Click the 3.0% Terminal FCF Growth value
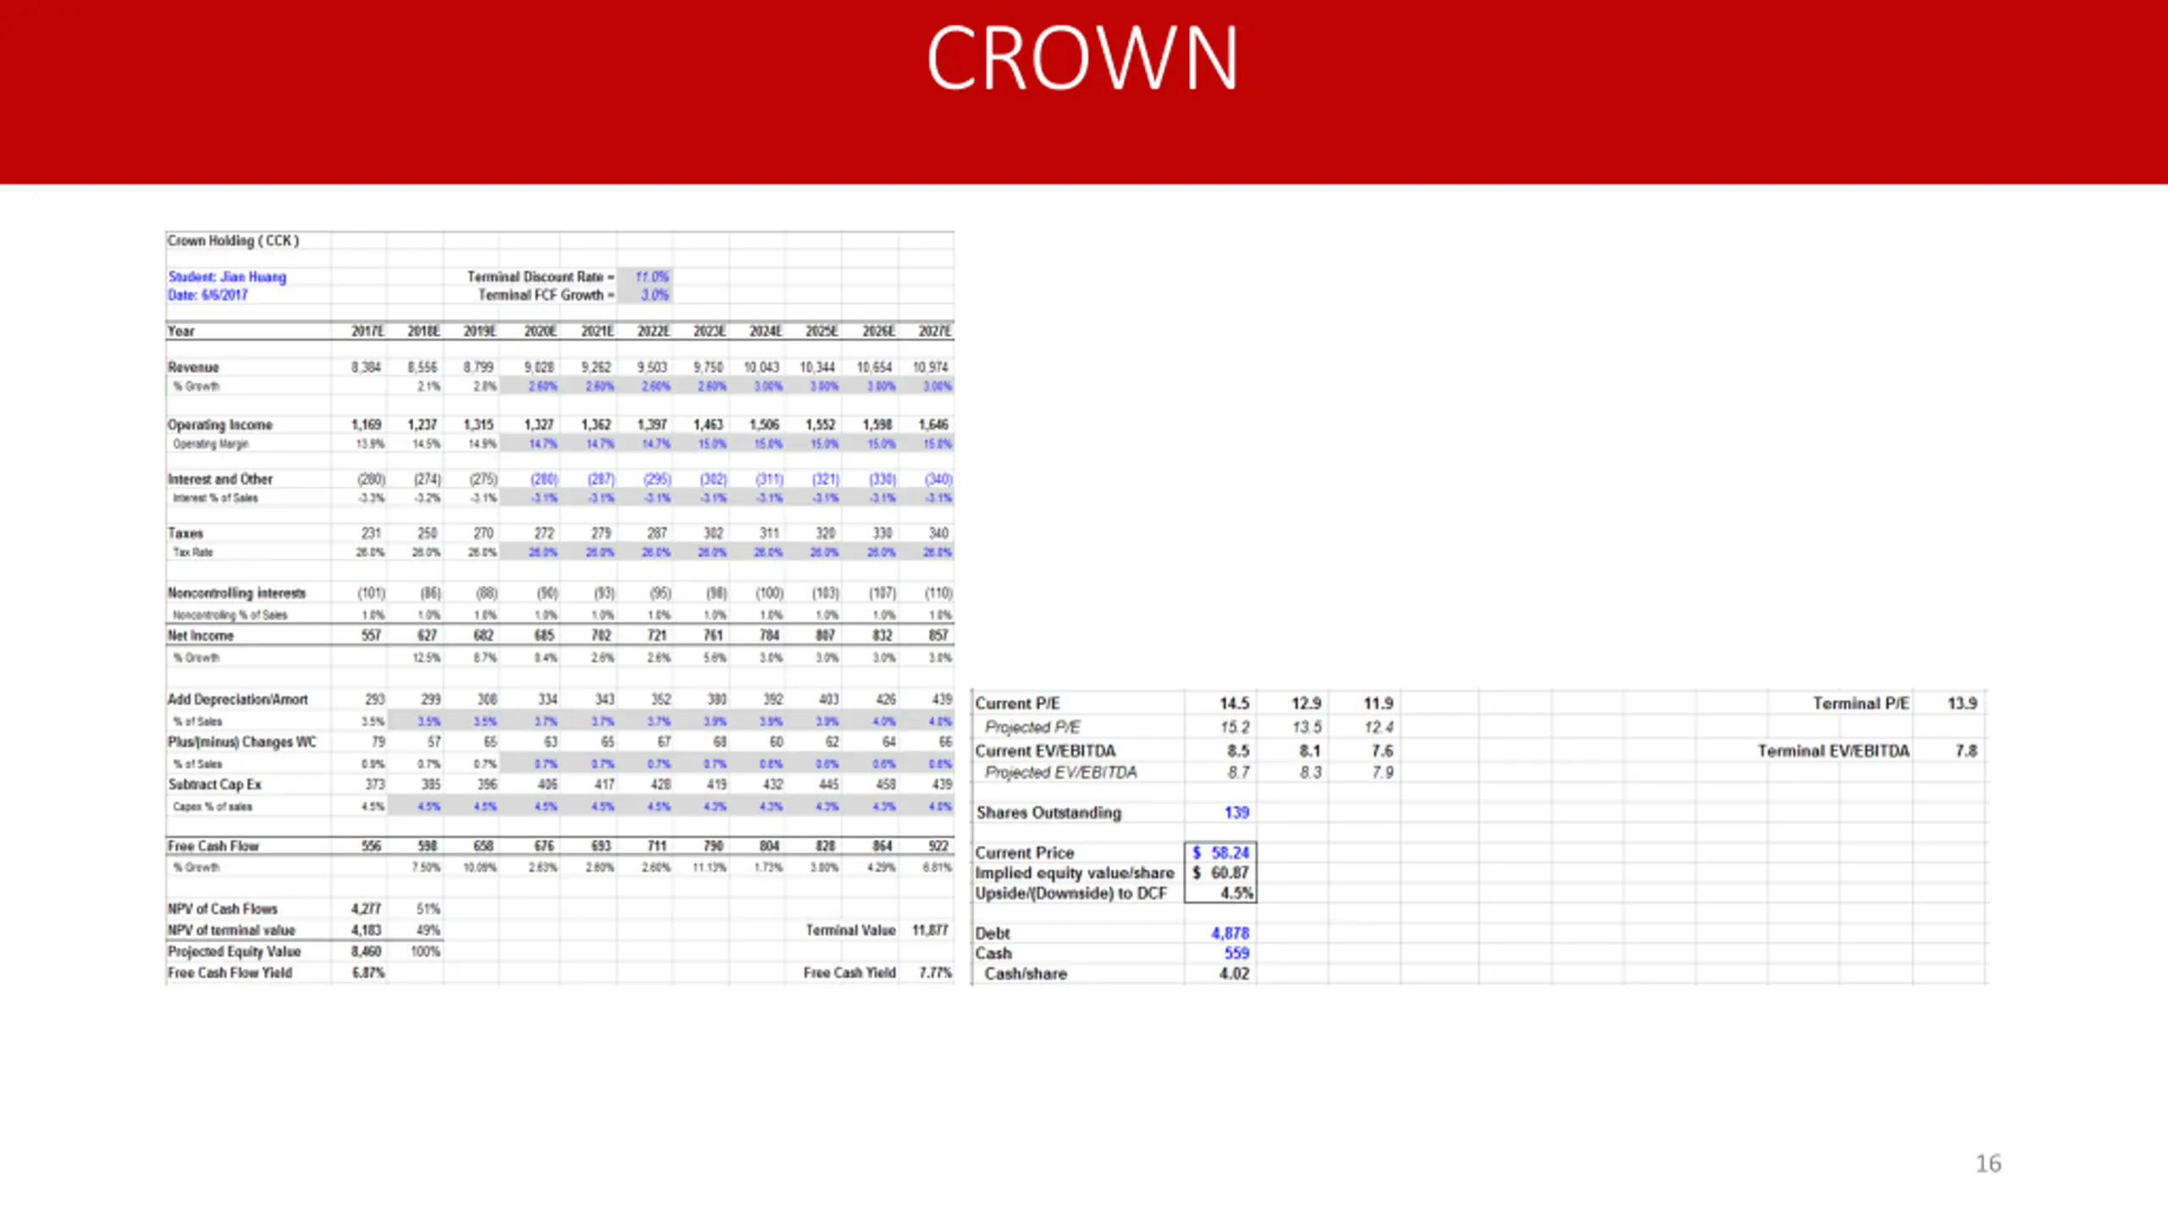Image resolution: width=2168 pixels, height=1219 pixels. [x=655, y=295]
